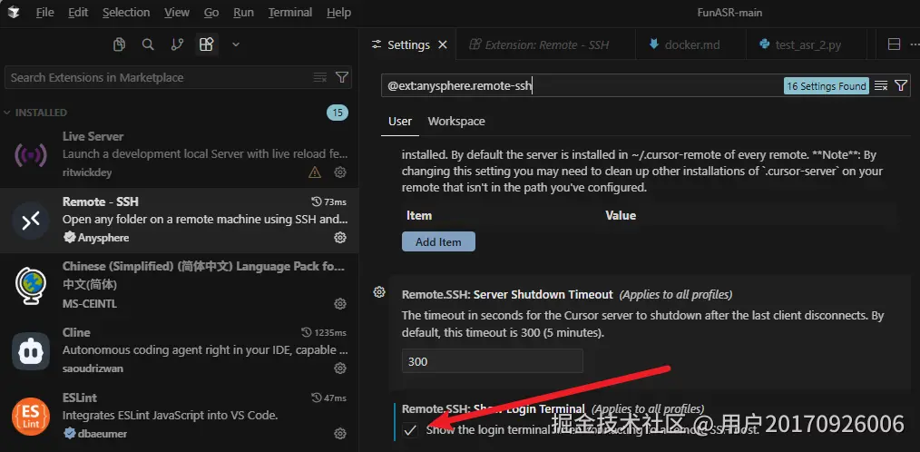Select Chinese (Simplified) Language Pack extension
Screen dimensions: 920x452
(x=179, y=285)
